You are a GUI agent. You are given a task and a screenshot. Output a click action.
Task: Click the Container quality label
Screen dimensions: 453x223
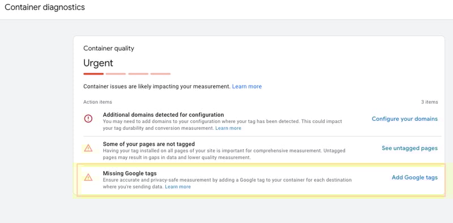[109, 49]
